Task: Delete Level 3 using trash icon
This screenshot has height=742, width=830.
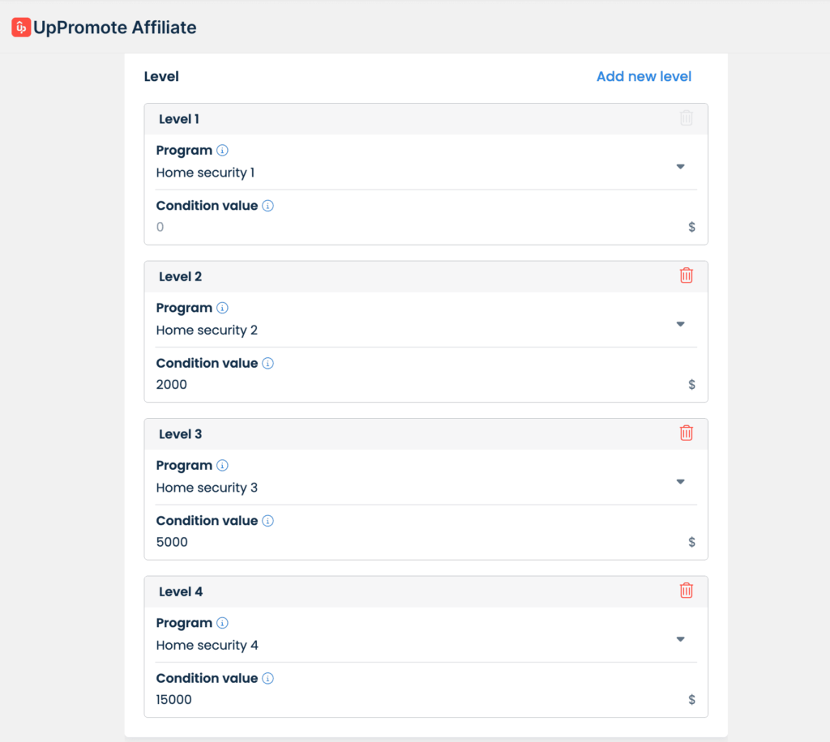Action: pos(686,433)
